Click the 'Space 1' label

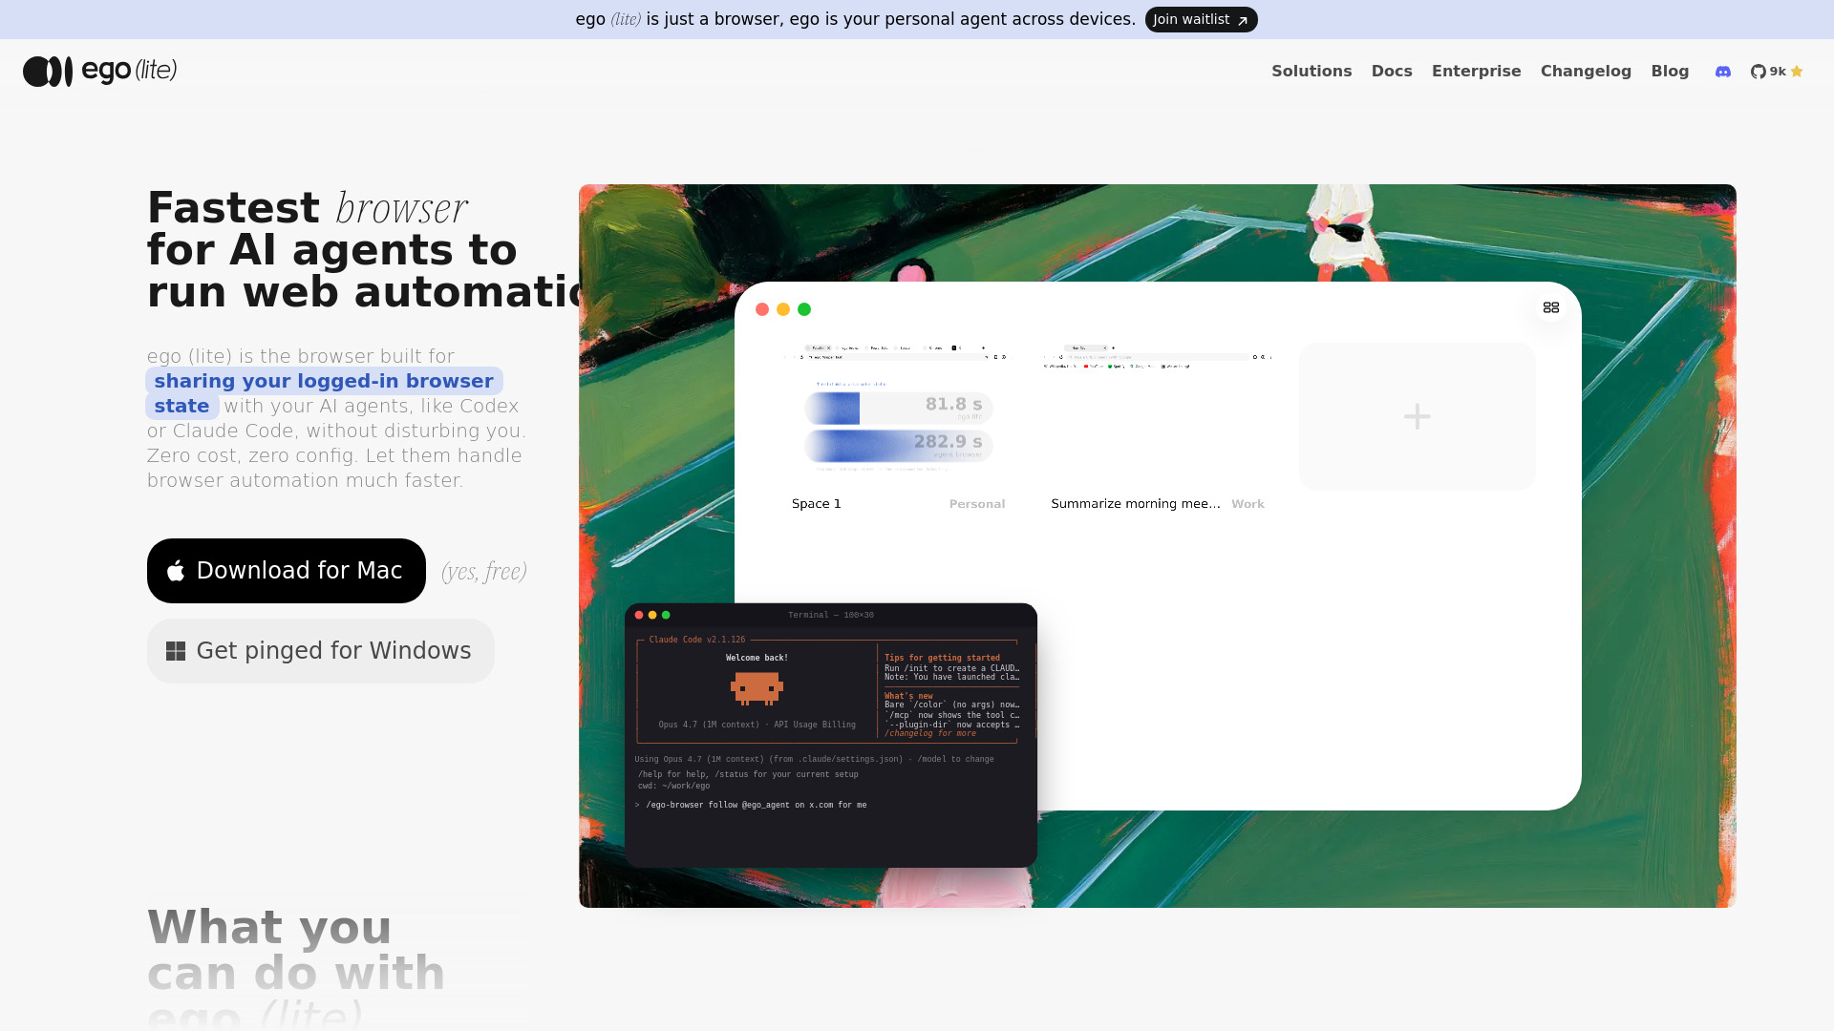point(817,504)
